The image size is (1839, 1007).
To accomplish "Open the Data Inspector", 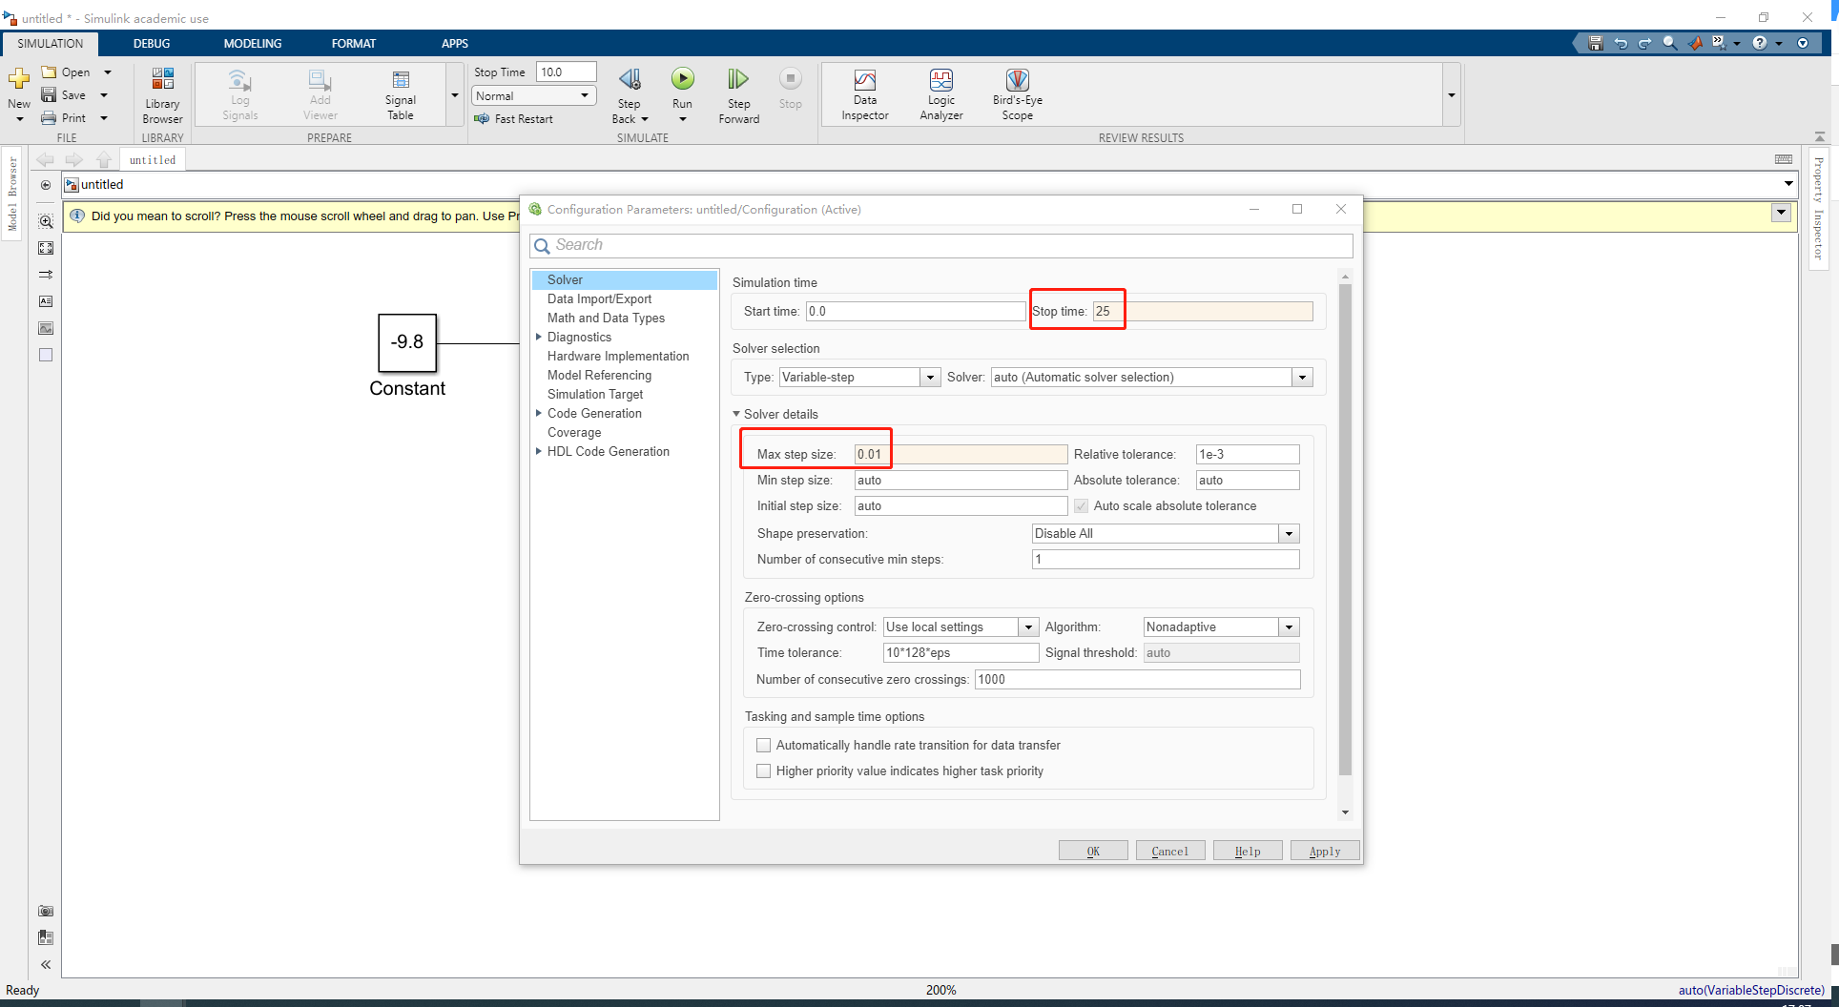I will [x=864, y=93].
